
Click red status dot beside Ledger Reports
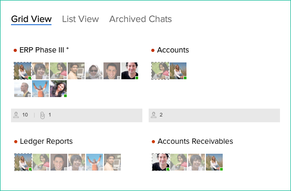coord(16,142)
